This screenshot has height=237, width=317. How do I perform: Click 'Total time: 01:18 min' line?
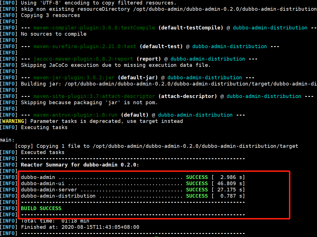55,221
